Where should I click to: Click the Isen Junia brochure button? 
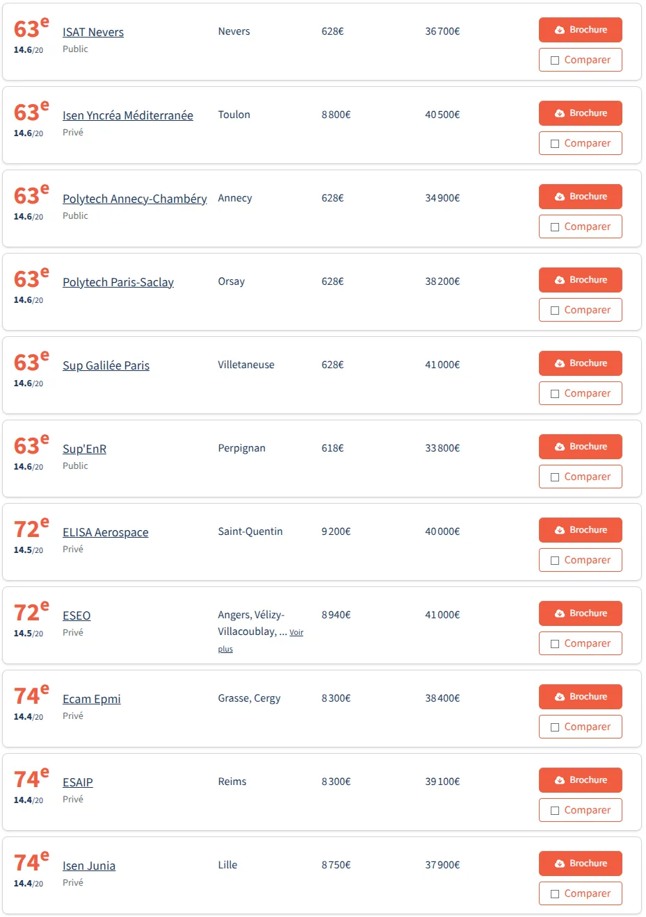click(x=580, y=864)
